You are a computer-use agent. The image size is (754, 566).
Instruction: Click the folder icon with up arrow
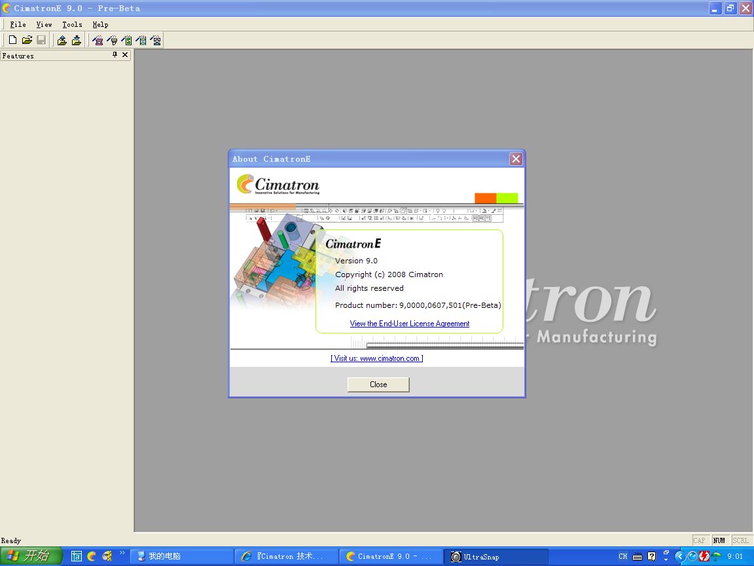pos(62,41)
